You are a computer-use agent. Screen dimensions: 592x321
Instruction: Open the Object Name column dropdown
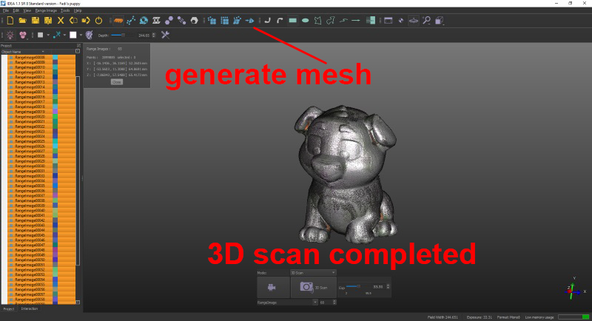(43, 51)
